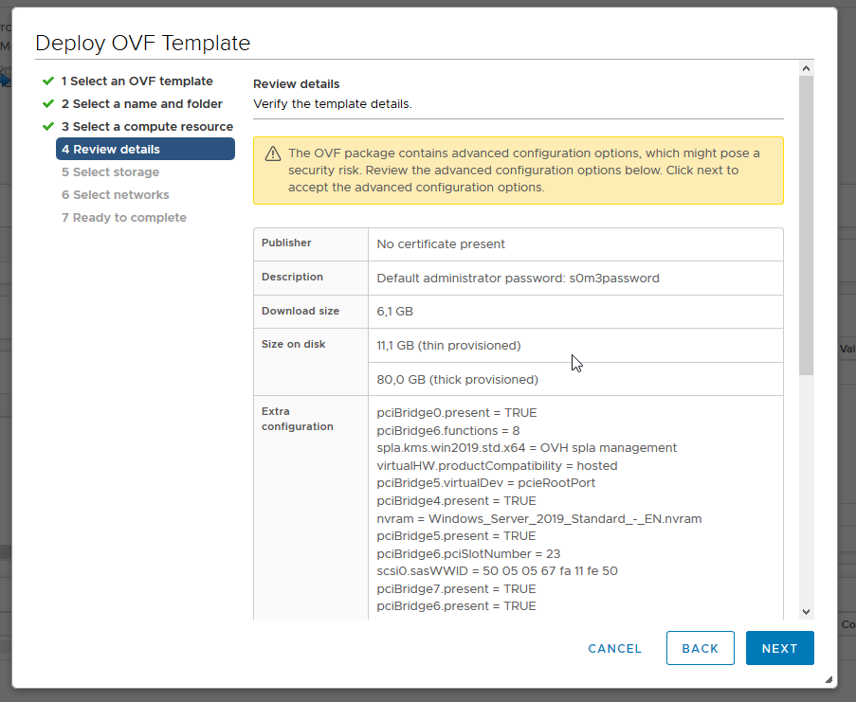Click the scroll down arrow of details pane
The height and width of the screenshot is (702, 856).
tap(806, 612)
